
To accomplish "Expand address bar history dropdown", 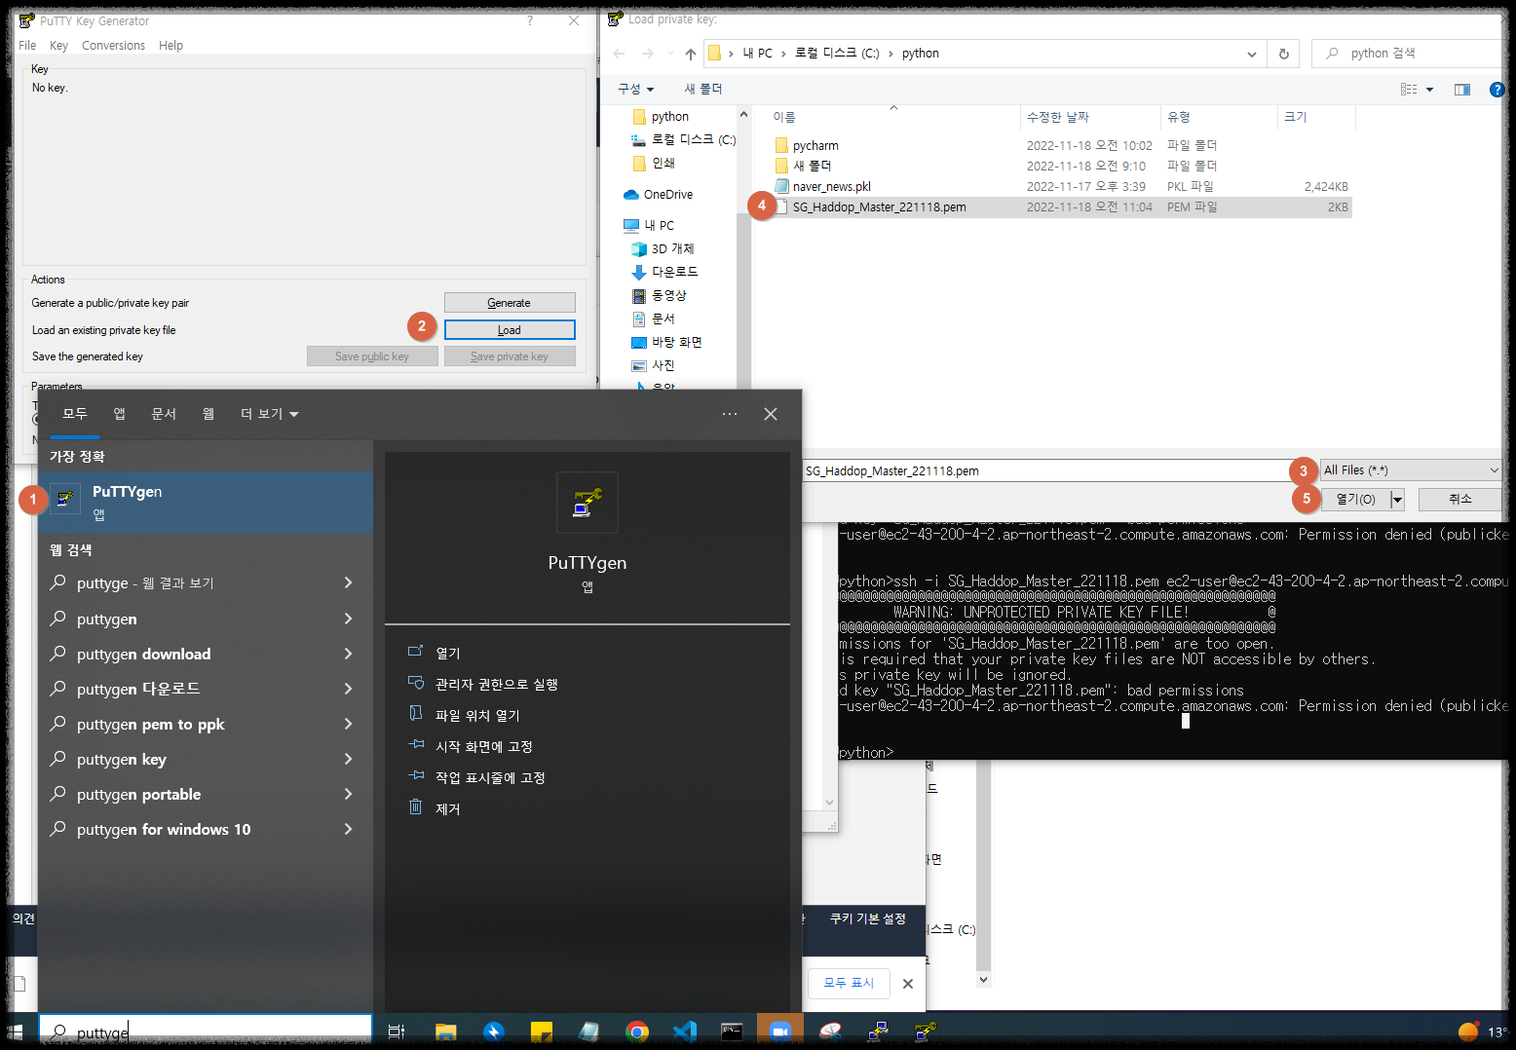I will (1251, 54).
